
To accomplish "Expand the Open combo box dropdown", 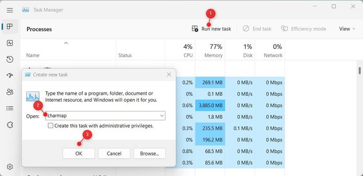I will (162, 116).
